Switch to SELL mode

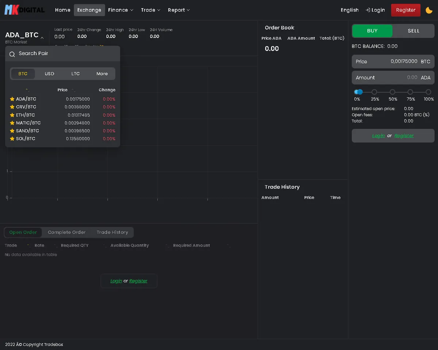pyautogui.click(x=413, y=31)
